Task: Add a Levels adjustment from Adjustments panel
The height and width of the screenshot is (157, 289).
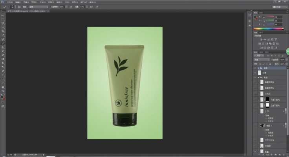Action: [x=265, y=40]
